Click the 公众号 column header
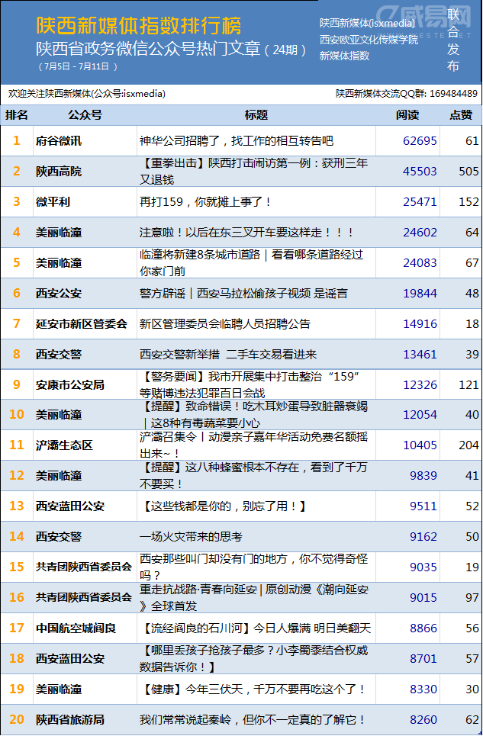Viewport: 483px width, 736px height. (85, 115)
